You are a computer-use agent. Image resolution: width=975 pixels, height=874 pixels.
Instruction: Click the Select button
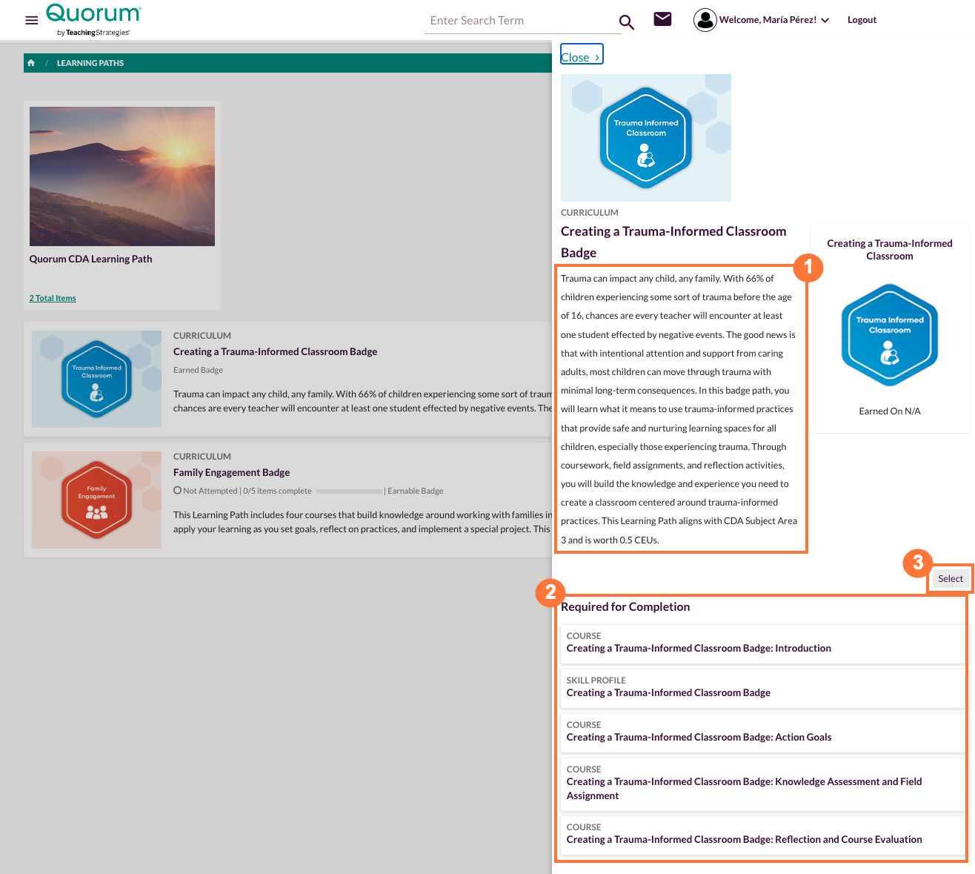pyautogui.click(x=950, y=578)
